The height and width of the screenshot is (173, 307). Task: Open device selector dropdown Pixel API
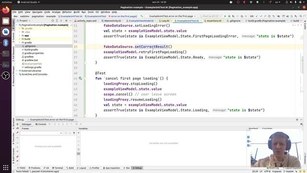[211, 16]
